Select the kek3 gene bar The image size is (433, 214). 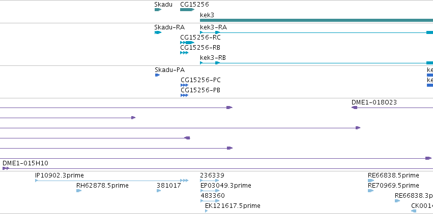pos(316,20)
